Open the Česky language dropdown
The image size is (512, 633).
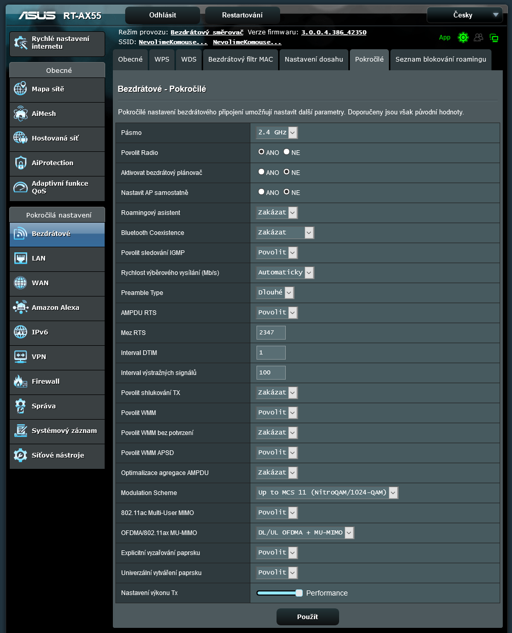(x=464, y=15)
